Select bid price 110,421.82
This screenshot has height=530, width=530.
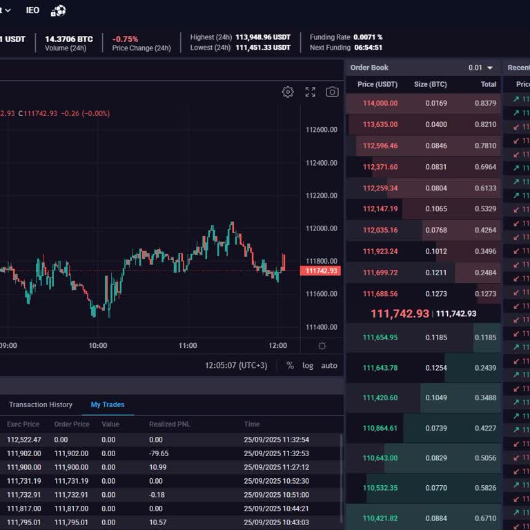(380, 518)
